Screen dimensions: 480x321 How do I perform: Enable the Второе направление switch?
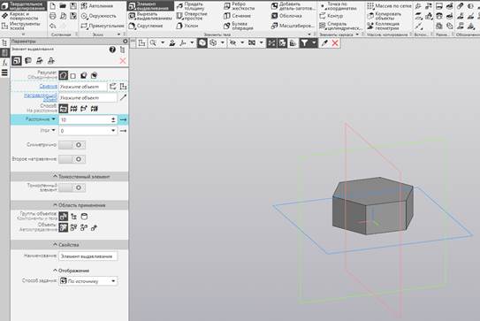click(72, 159)
